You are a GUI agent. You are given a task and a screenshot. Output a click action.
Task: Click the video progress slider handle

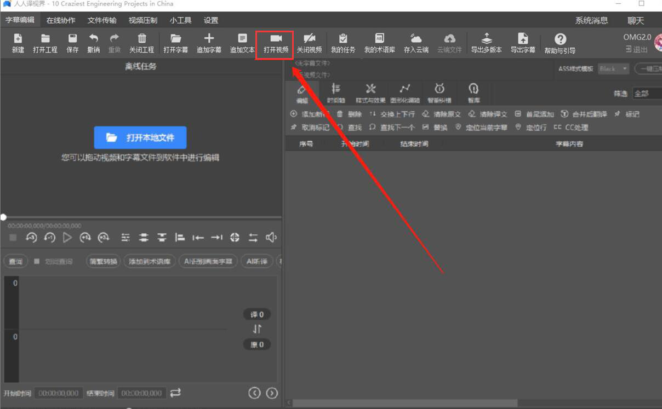pyautogui.click(x=4, y=217)
